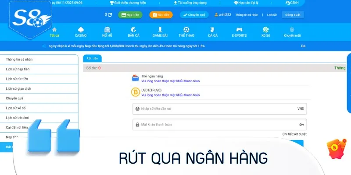The image size is (351, 175).
Task: Open the Nạp tiền deposit button
Action: 130,15
